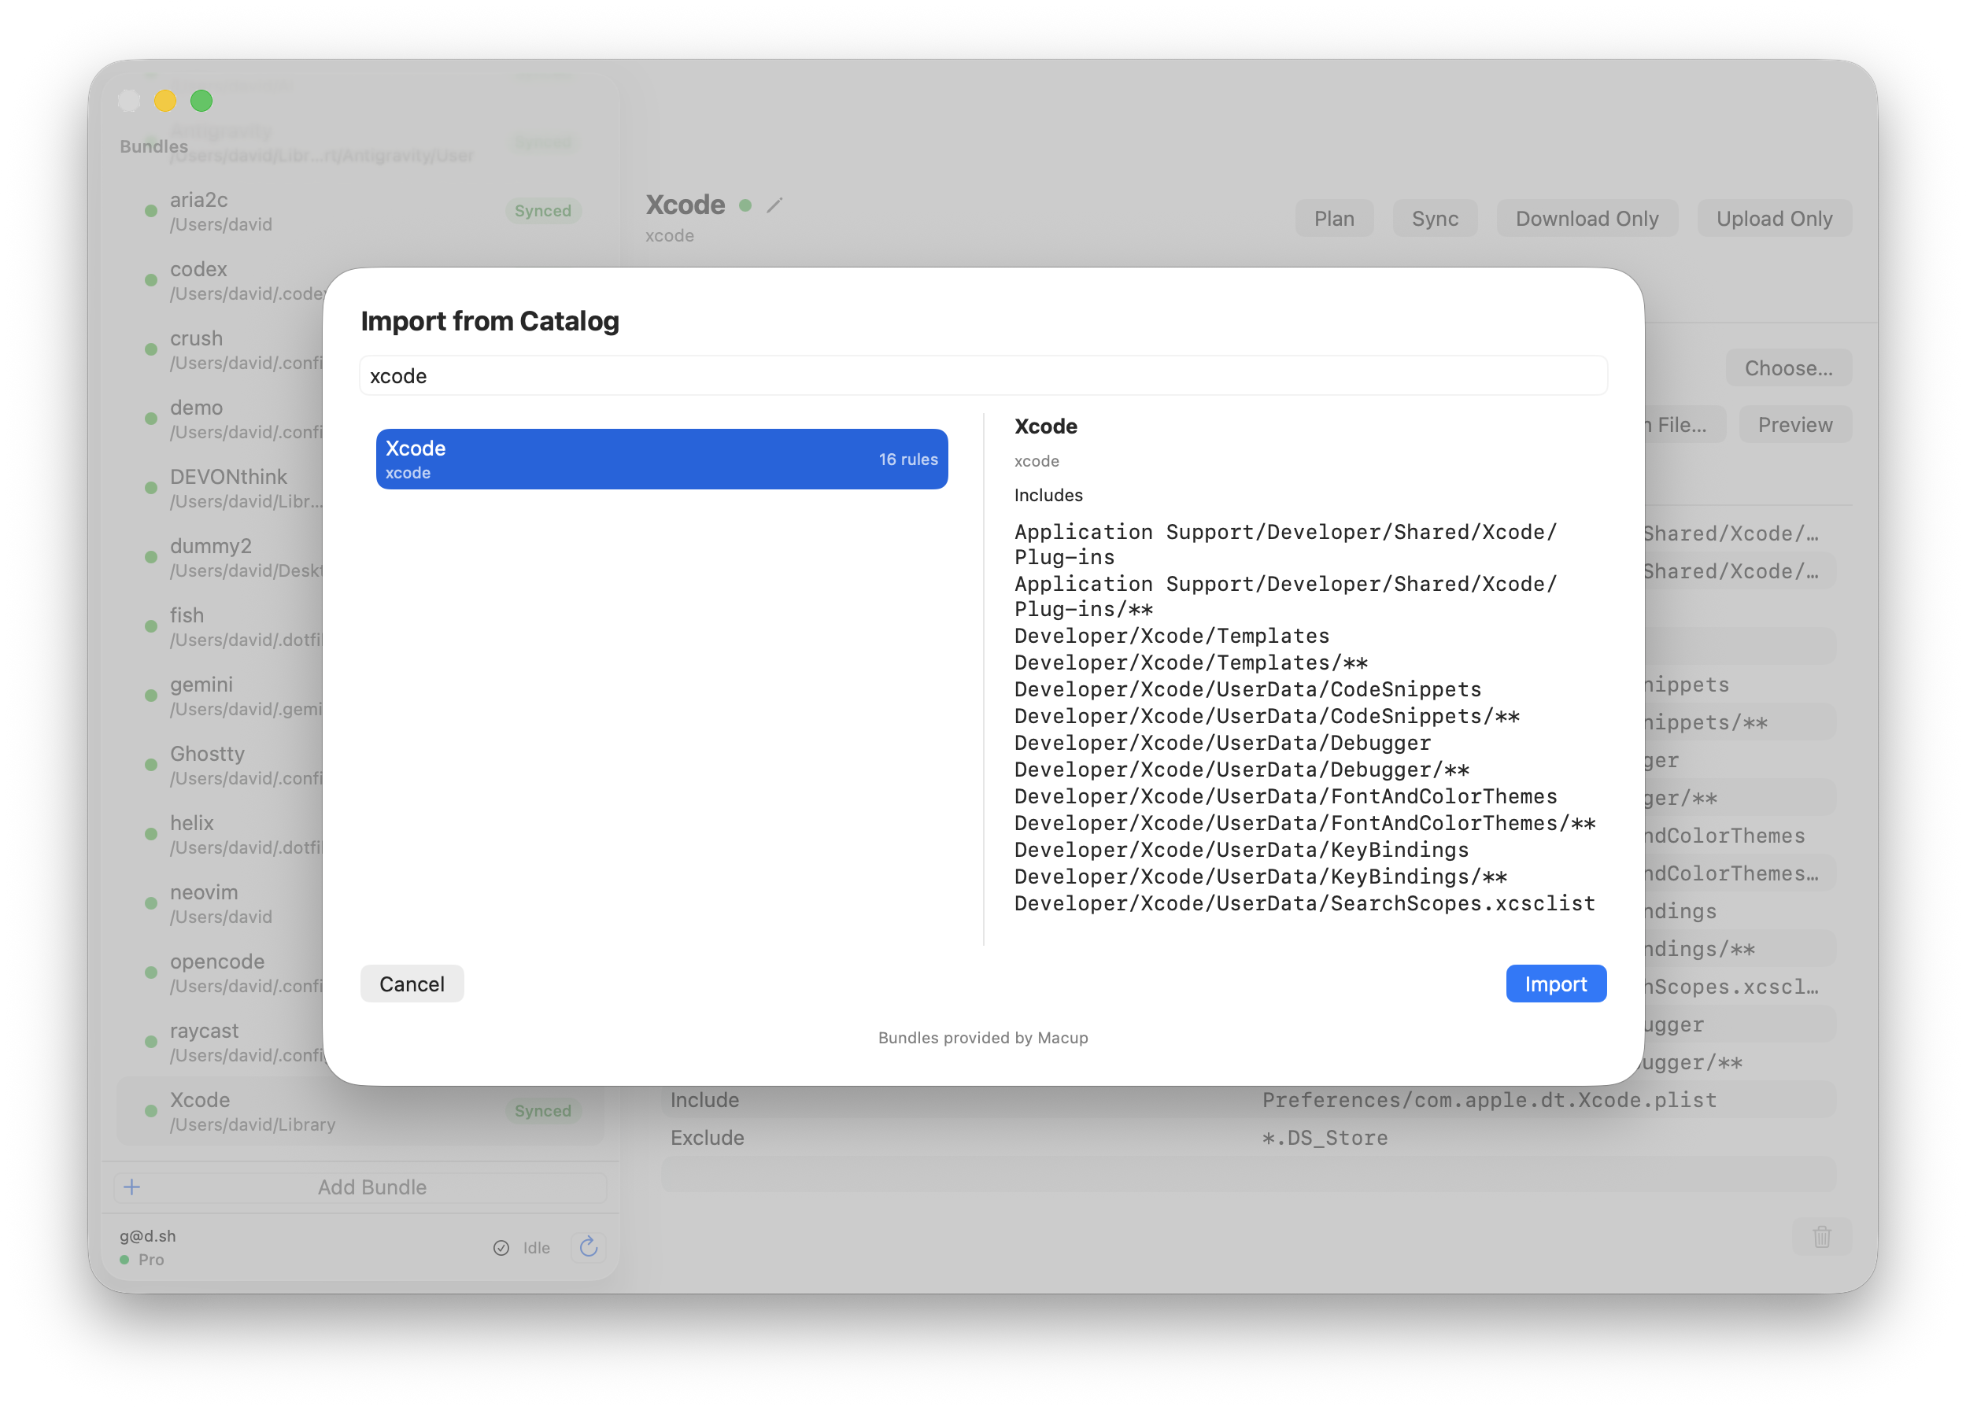Click the green dot beside the Xcode heading
Viewport: 1966px width, 1410px height.
click(744, 205)
